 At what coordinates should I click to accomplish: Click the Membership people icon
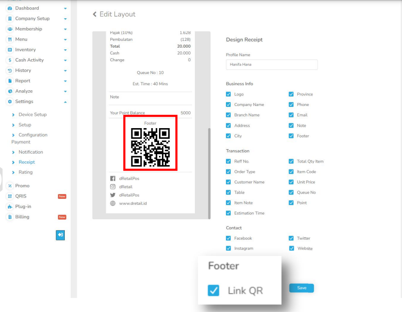tap(10, 29)
